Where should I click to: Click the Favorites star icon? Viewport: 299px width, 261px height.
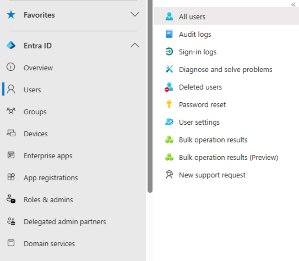11,15
